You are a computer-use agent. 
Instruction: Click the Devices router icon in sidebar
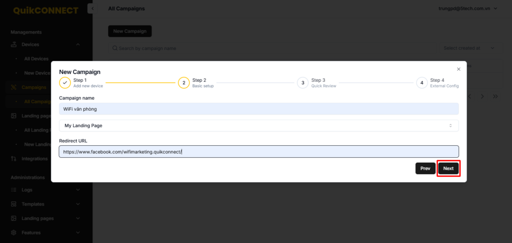point(13,44)
